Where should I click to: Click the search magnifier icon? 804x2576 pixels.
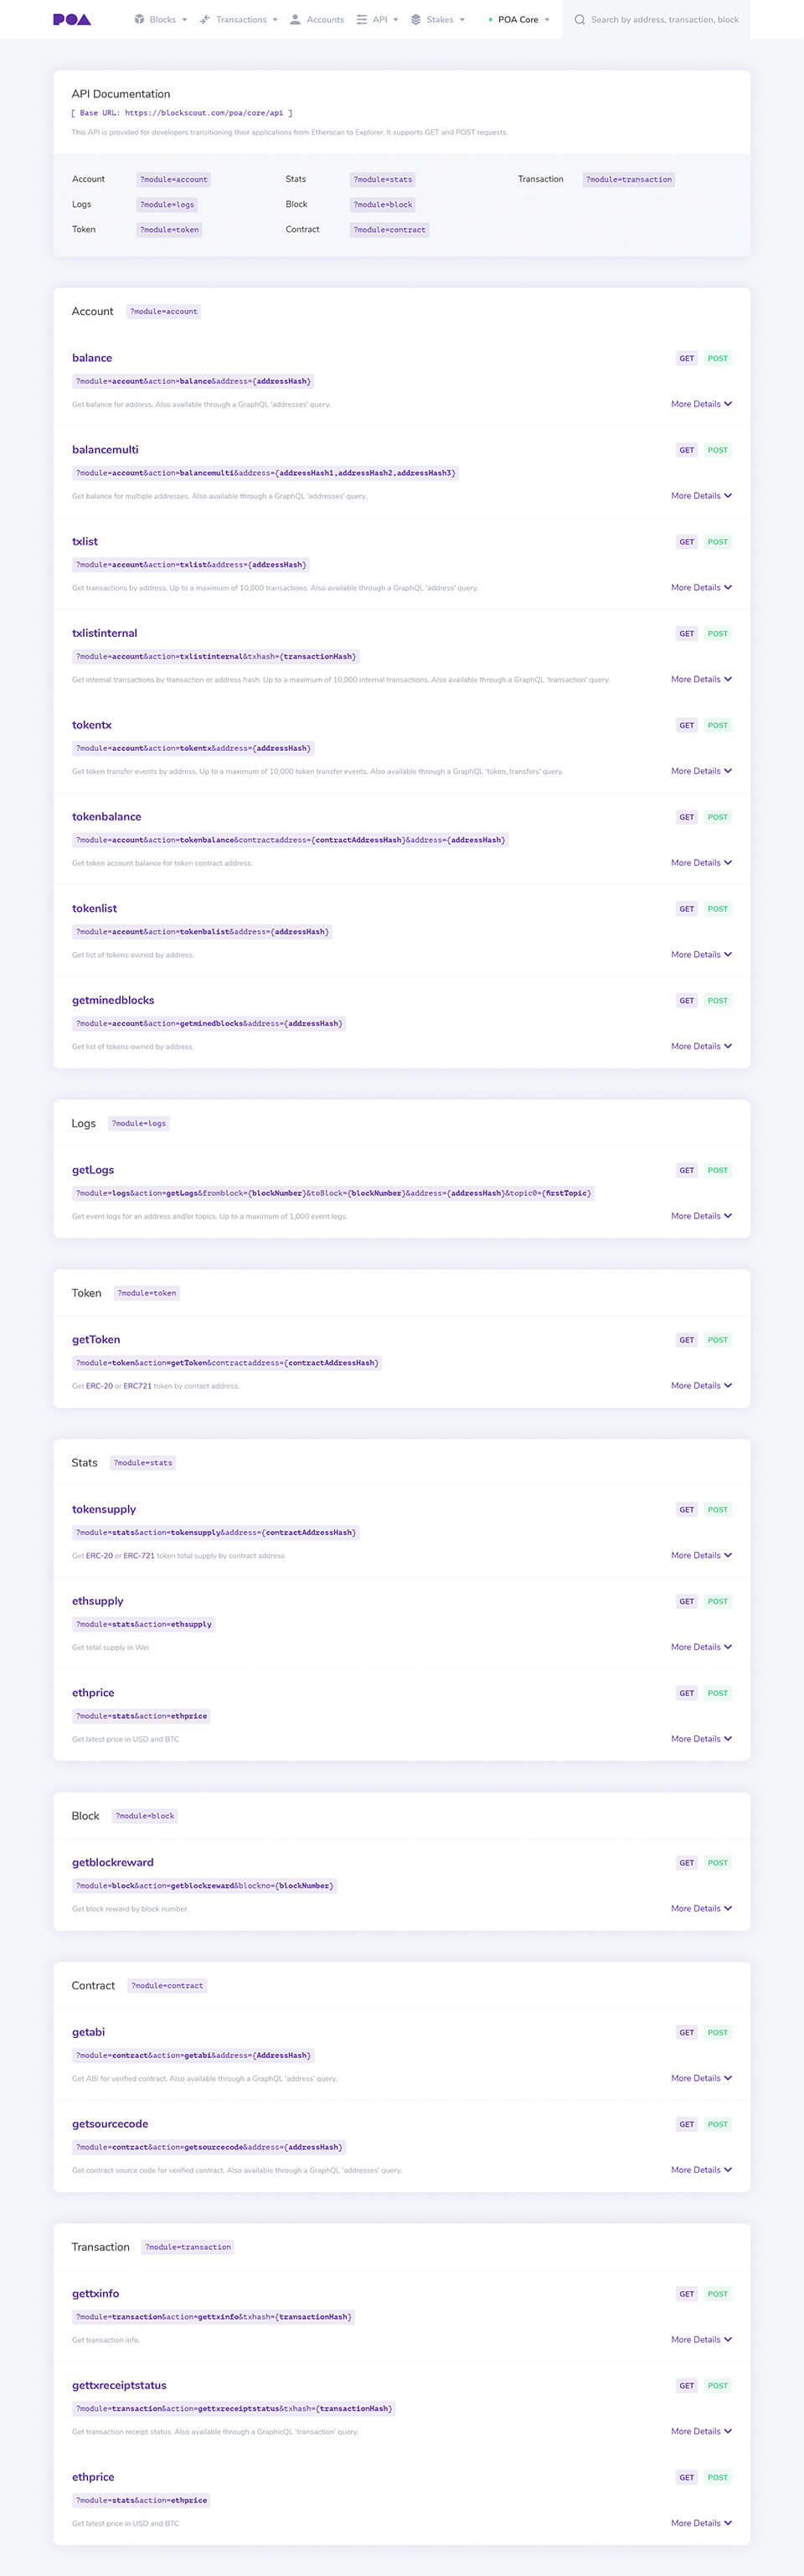click(580, 19)
